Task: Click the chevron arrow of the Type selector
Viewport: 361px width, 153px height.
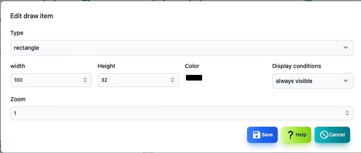Action: pos(346,48)
